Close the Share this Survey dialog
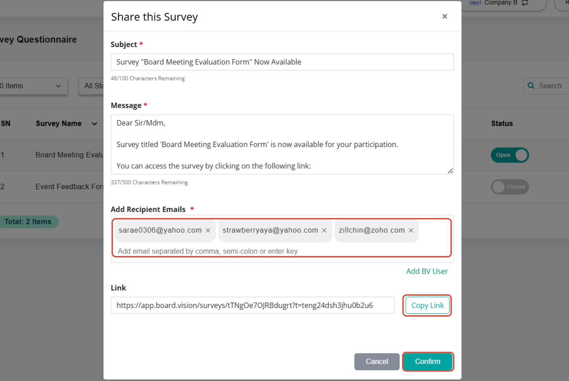Viewport: 569px width, 381px height. [445, 16]
